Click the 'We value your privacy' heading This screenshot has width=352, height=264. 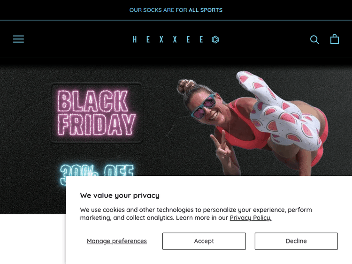pos(120,196)
